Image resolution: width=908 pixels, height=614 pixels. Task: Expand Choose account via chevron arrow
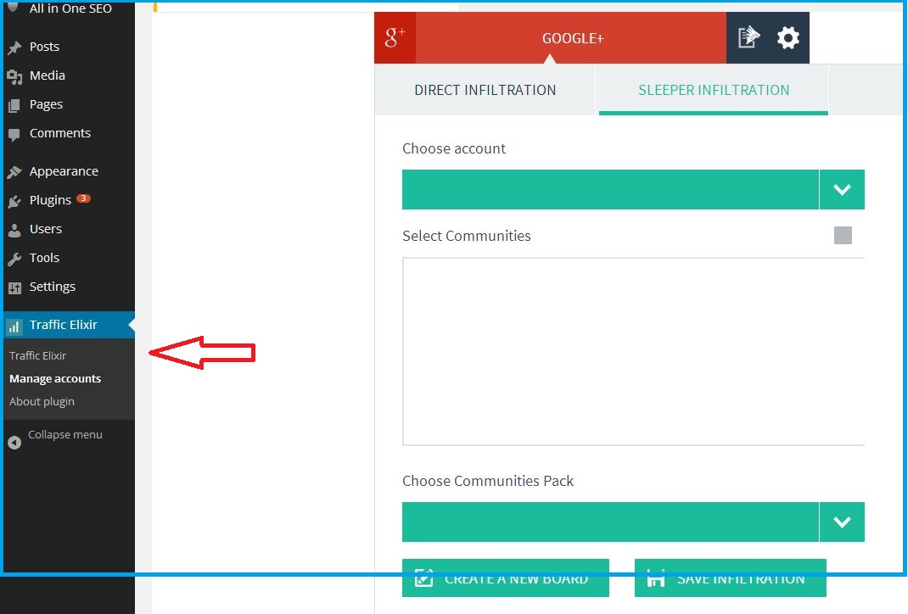click(x=842, y=189)
